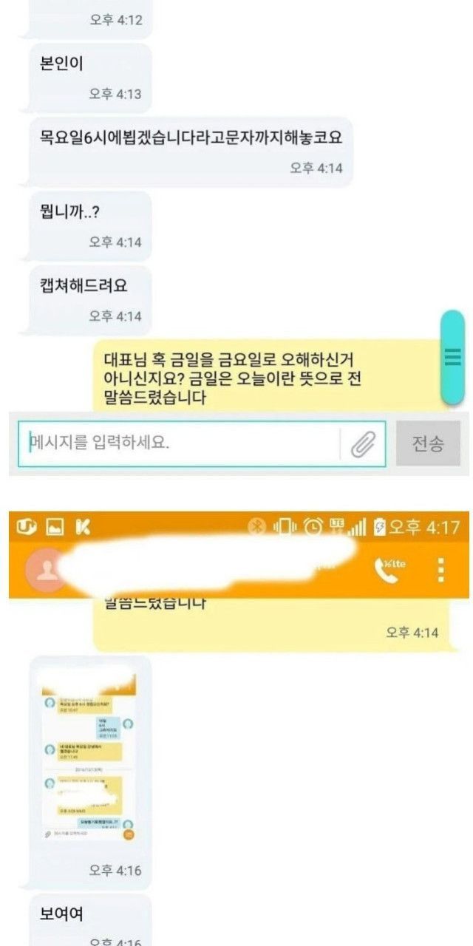
Task: Tap the paperclip attachment icon
Action: [x=363, y=443]
